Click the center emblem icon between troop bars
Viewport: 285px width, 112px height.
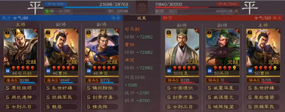[142, 7]
